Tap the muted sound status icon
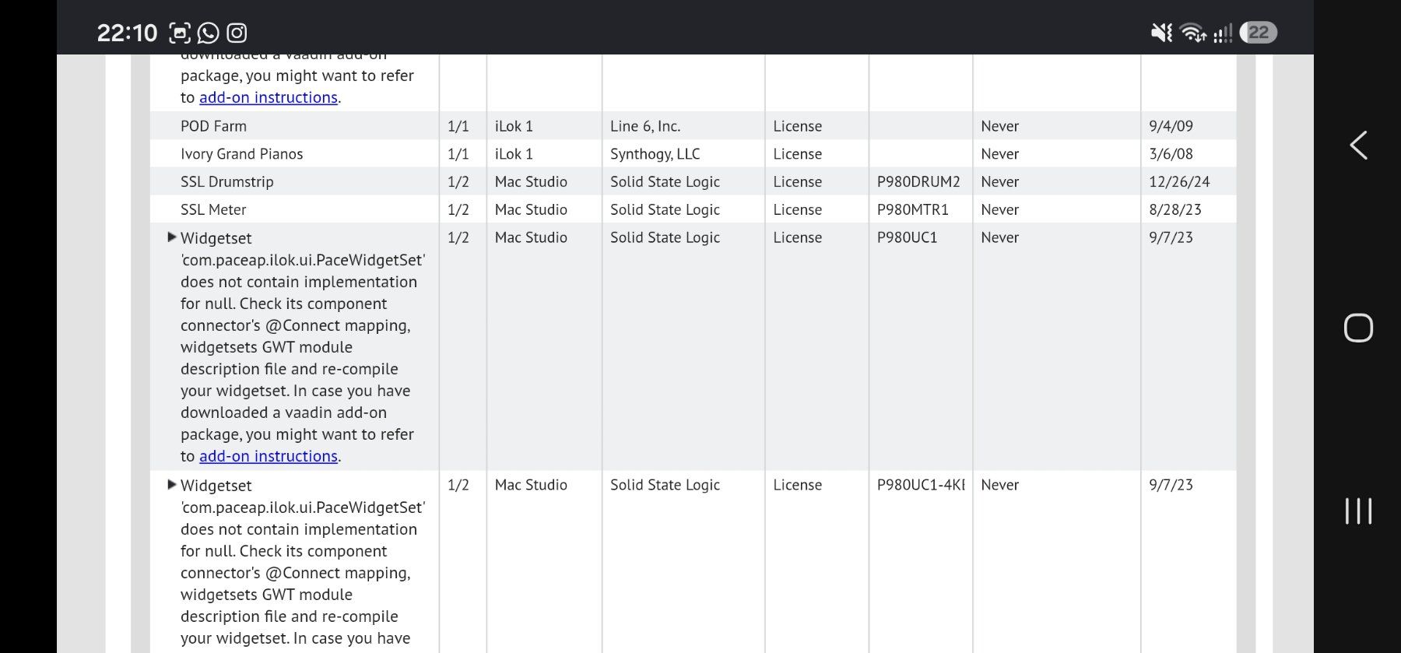 1161,33
